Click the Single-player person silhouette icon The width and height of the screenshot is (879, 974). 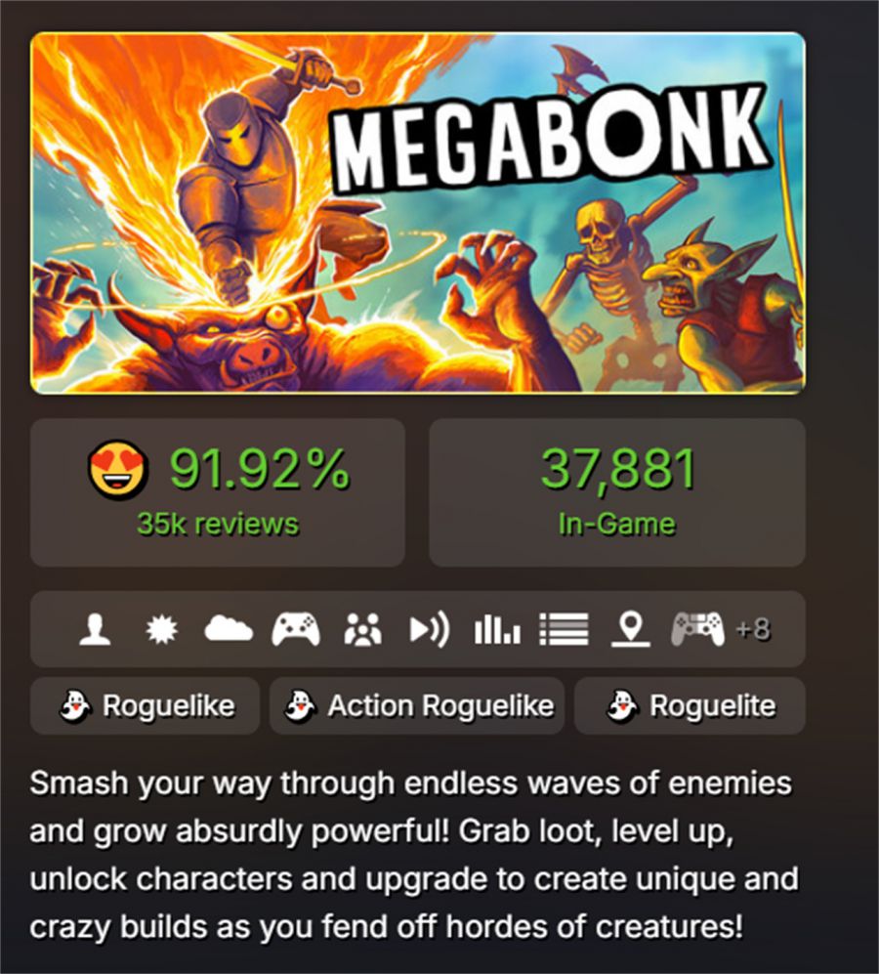click(95, 629)
